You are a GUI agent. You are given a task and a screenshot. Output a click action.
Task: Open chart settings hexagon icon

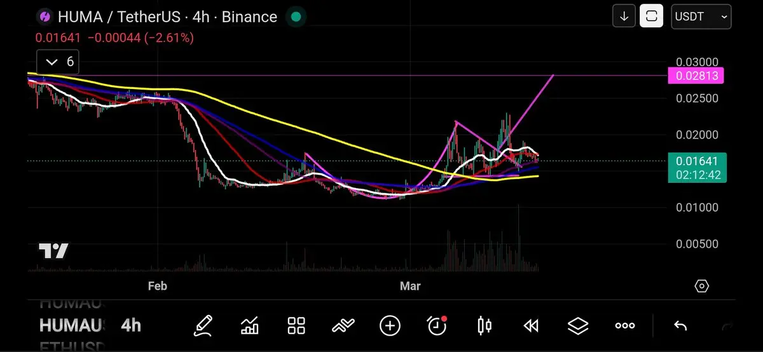click(x=701, y=286)
